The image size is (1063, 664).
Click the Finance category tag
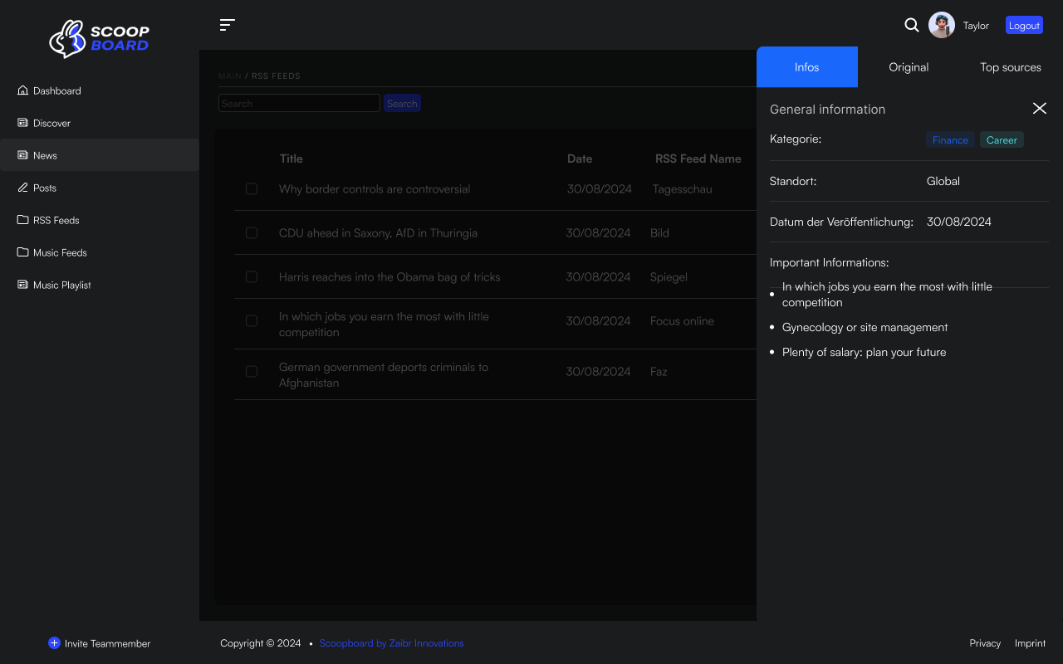pos(950,140)
